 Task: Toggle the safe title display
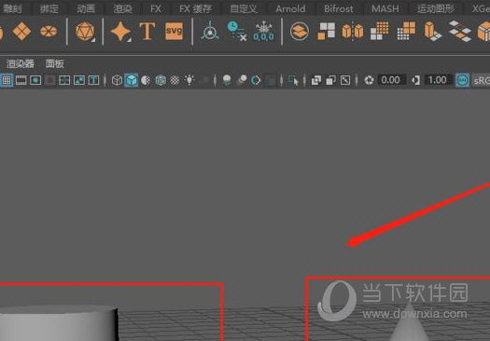pyautogui.click(x=93, y=80)
